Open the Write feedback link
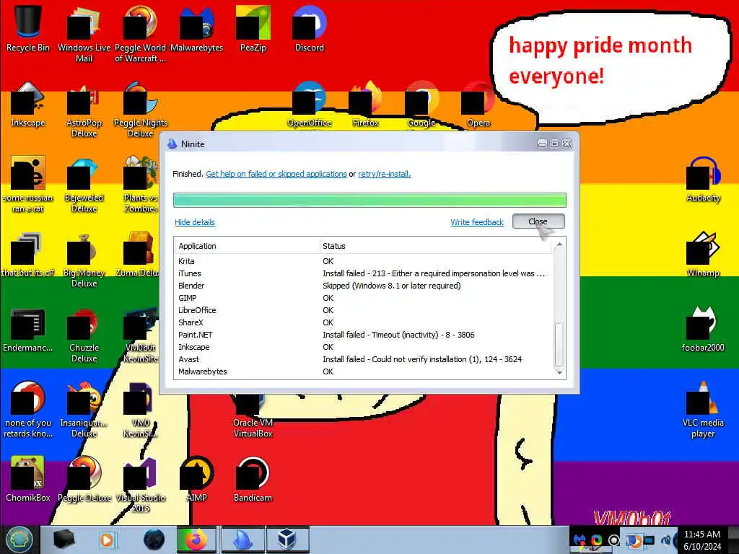This screenshot has height=554, width=739. tap(477, 222)
